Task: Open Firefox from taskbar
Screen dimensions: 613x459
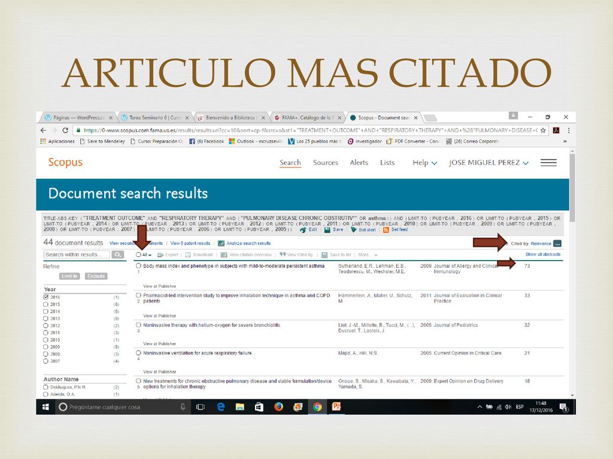Action: click(x=278, y=407)
